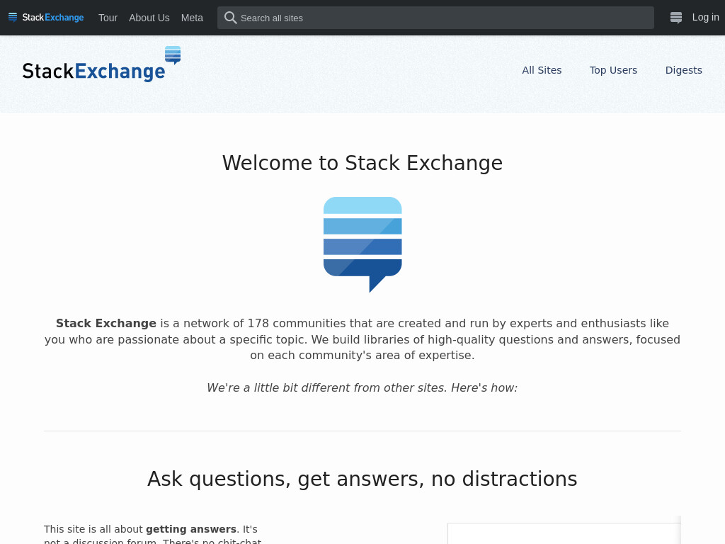Open the All Sites tab
725x544 pixels.
(x=542, y=70)
